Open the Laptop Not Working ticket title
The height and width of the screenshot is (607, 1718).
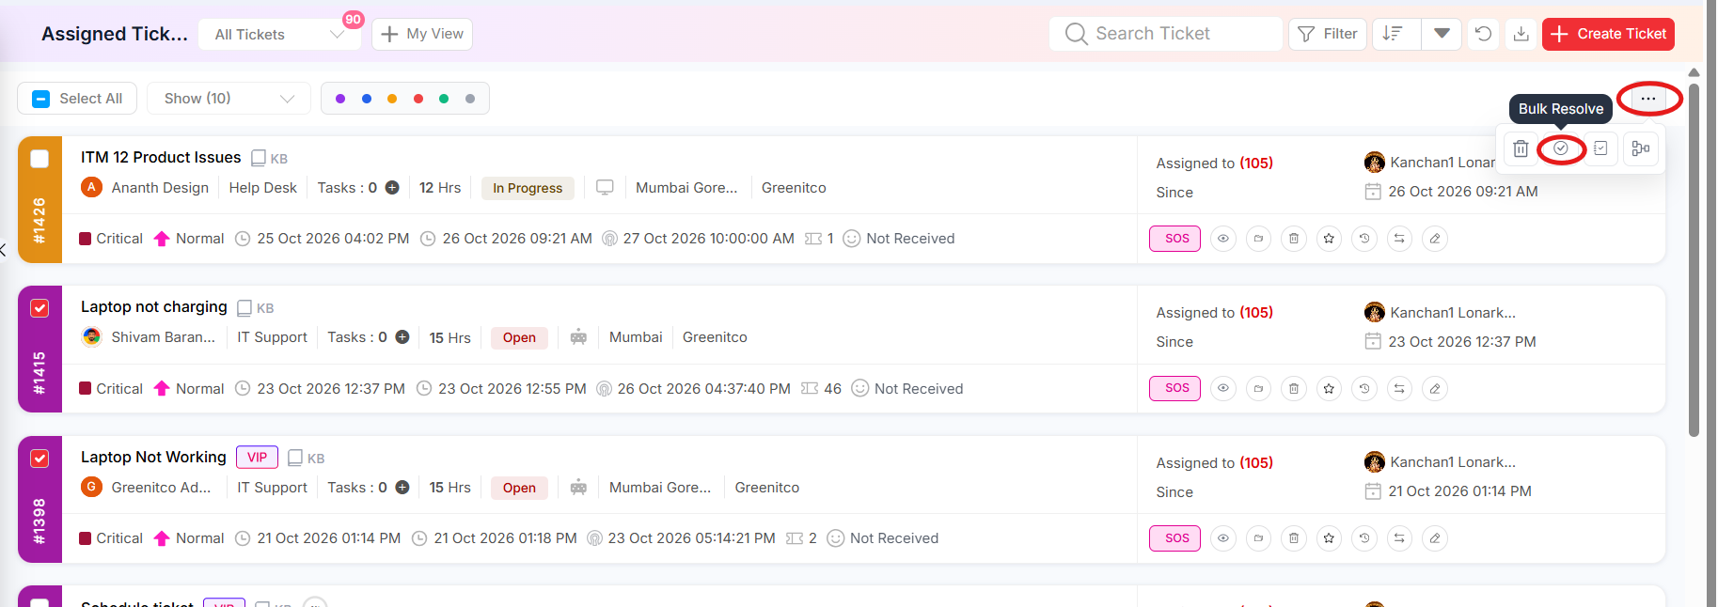[x=153, y=457]
